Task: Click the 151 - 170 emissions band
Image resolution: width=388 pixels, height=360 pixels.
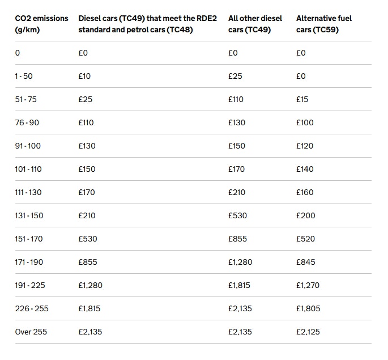Action: [x=29, y=239]
